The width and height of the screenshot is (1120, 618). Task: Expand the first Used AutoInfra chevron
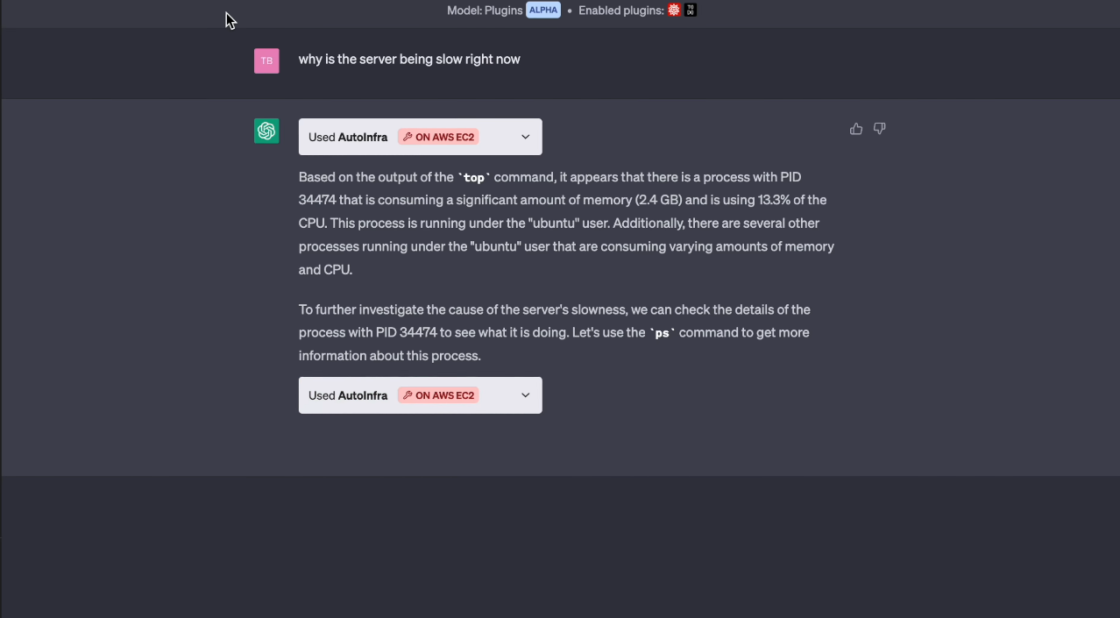point(526,137)
